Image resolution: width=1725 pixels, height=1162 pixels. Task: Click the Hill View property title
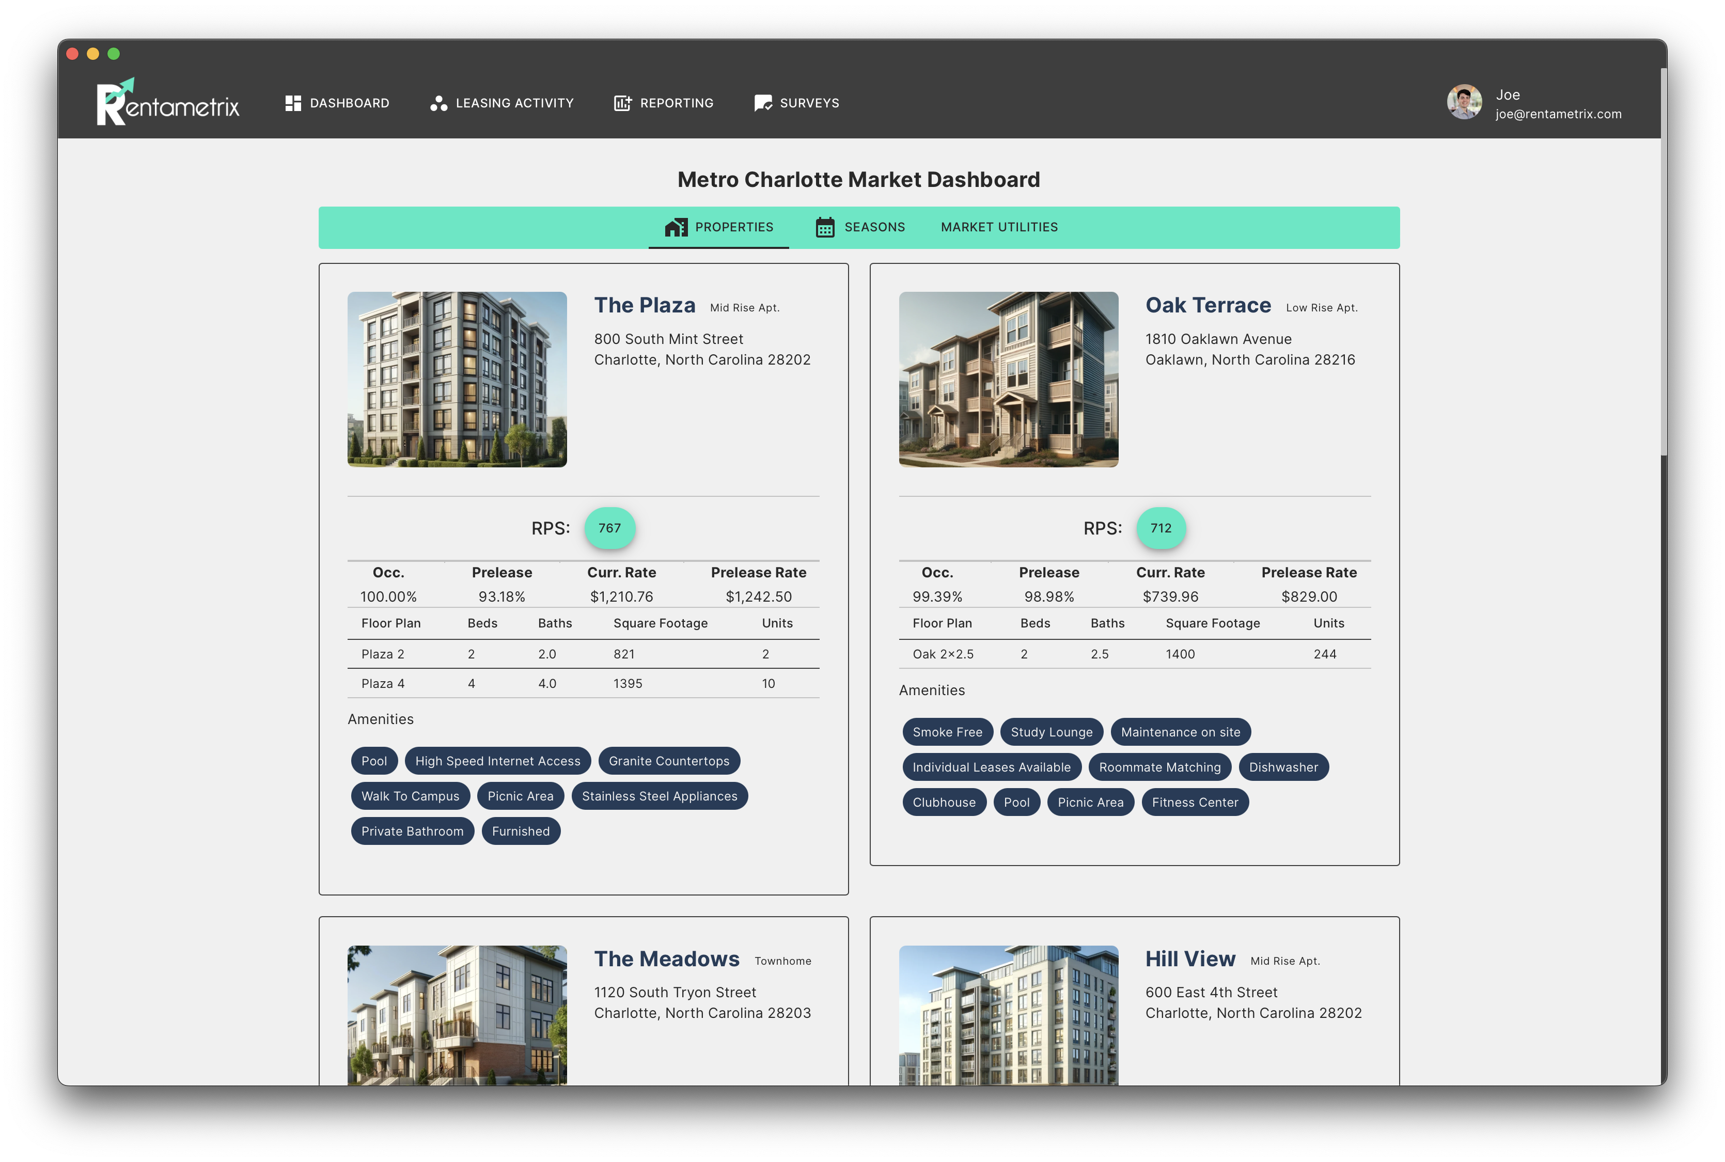click(x=1190, y=959)
